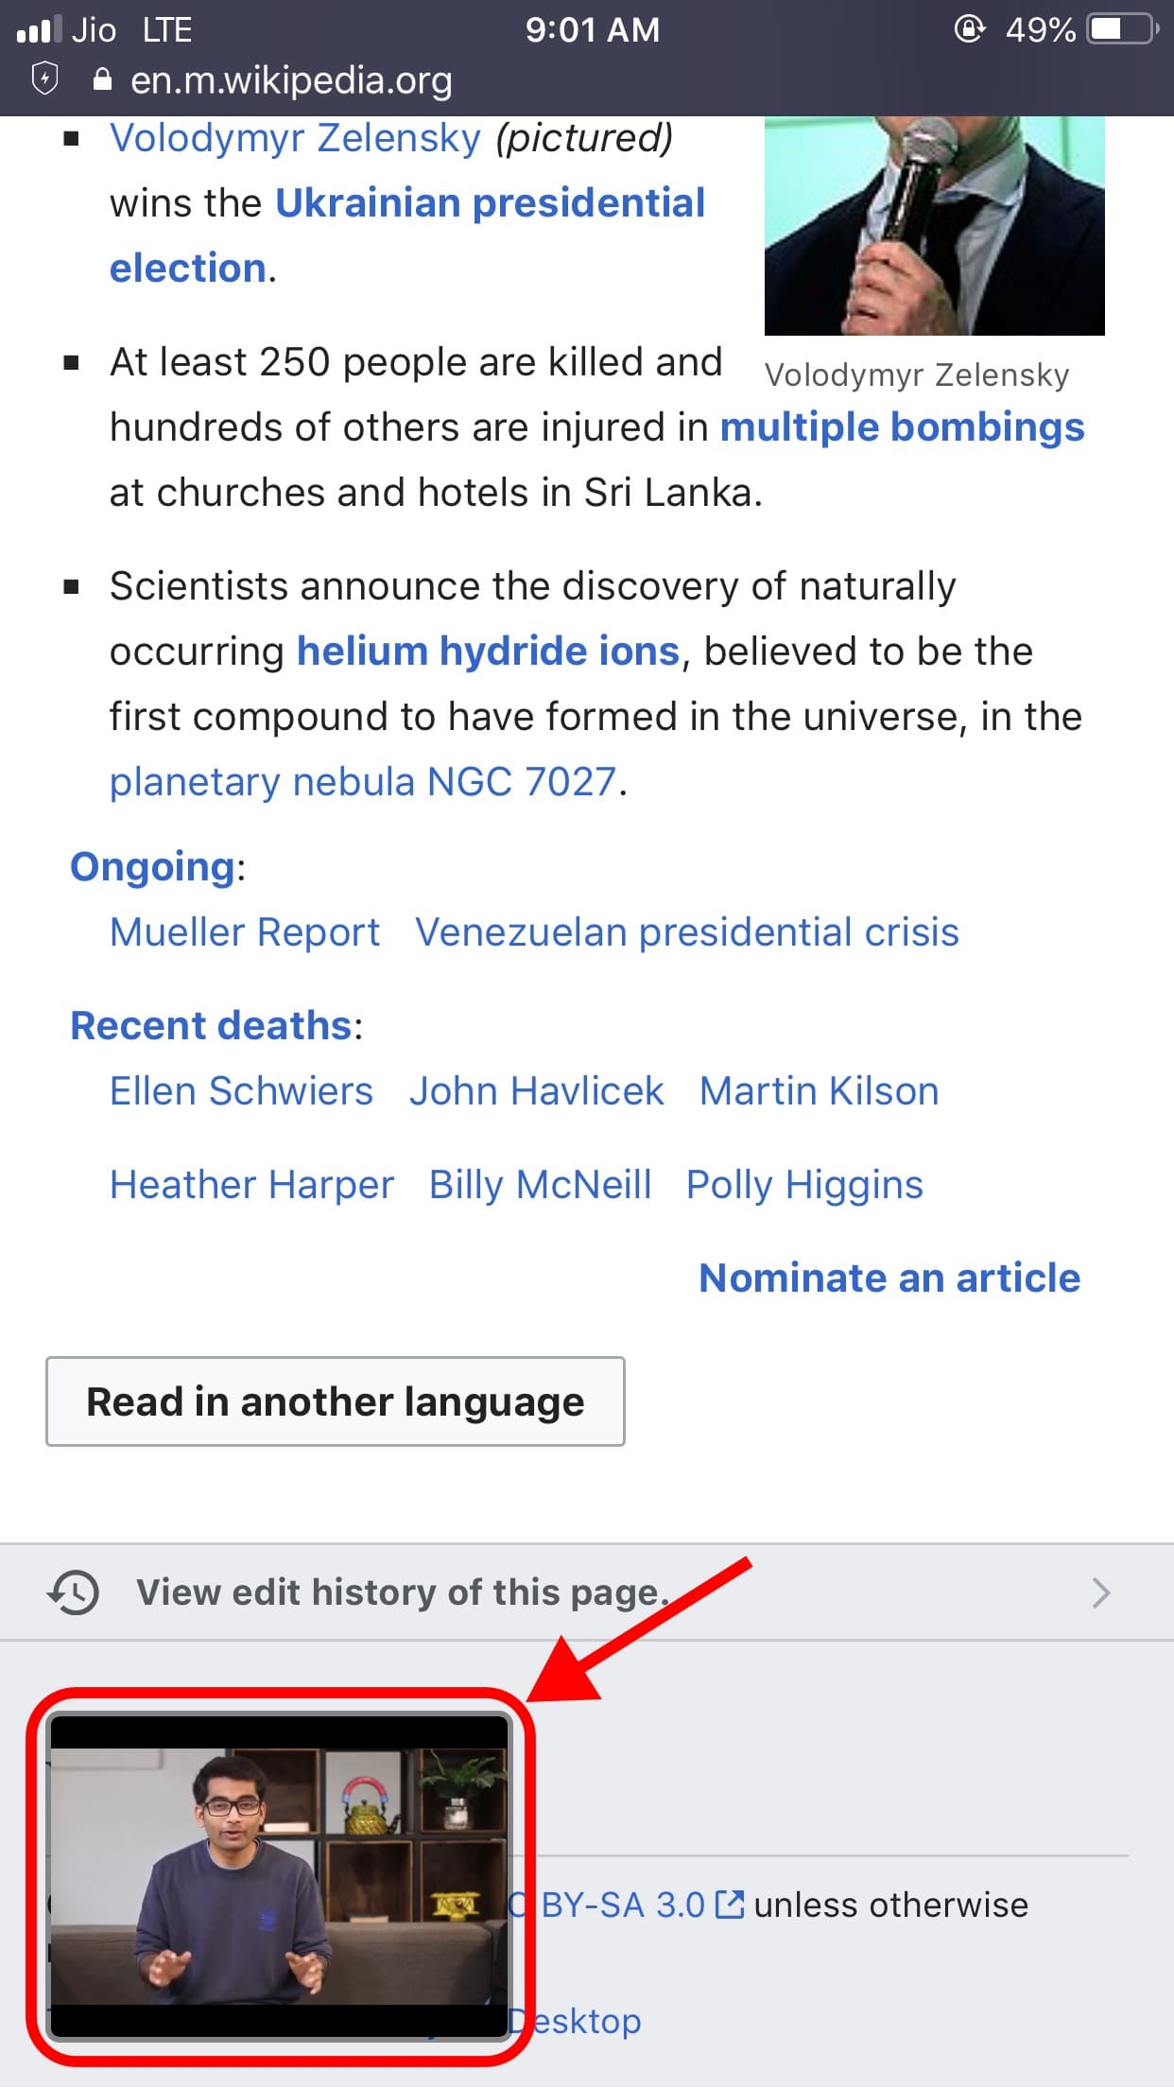Image resolution: width=1174 pixels, height=2088 pixels.
Task: Open the planetary nebula NGC 7027 link
Action: (x=363, y=782)
